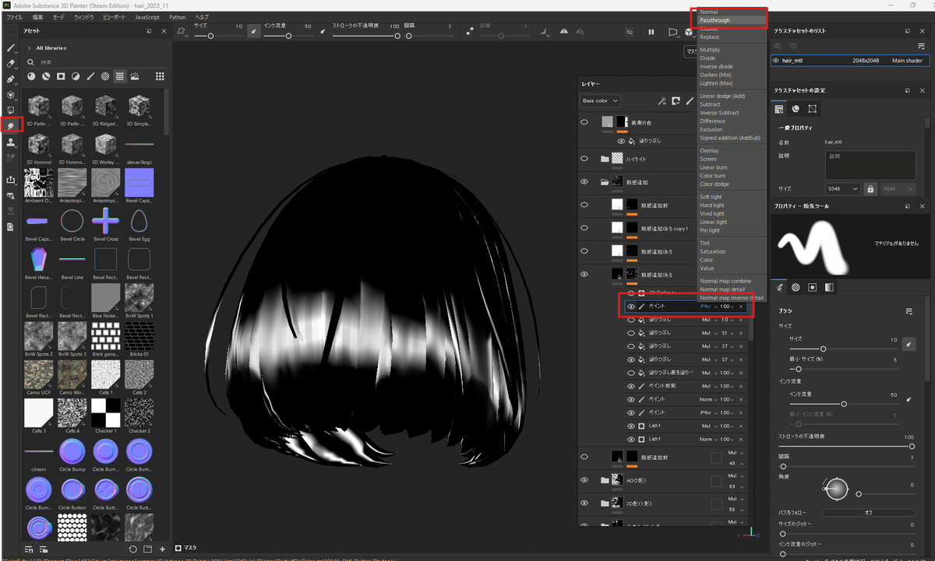Pause the engine with the pause icon
Viewport: 935px width, 561px height.
[651, 32]
